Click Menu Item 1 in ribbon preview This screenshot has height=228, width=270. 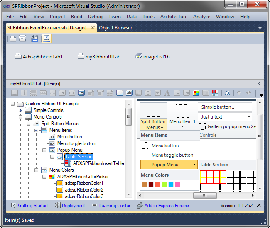tap(182, 116)
